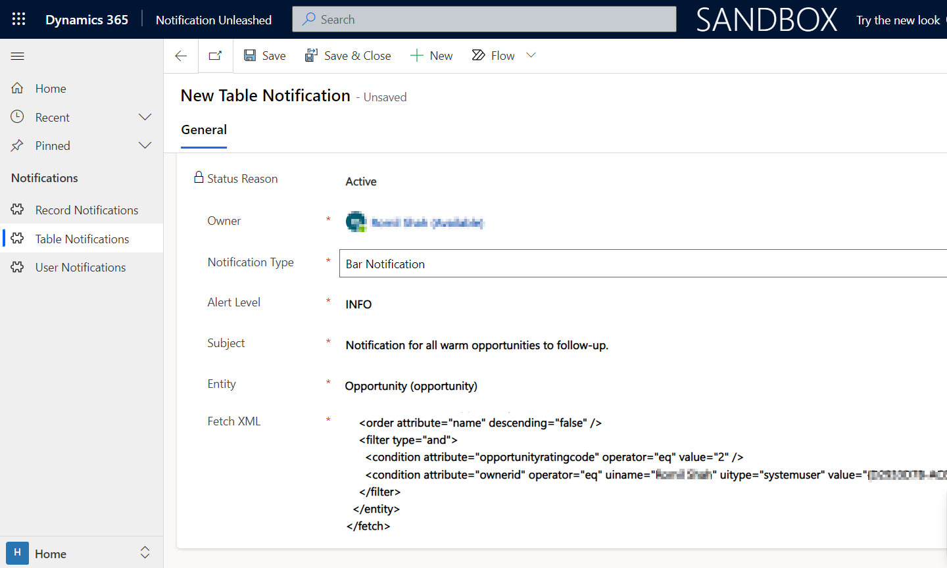947x568 pixels.
Task: Click the Entity Opportunity value
Action: pyautogui.click(x=411, y=386)
